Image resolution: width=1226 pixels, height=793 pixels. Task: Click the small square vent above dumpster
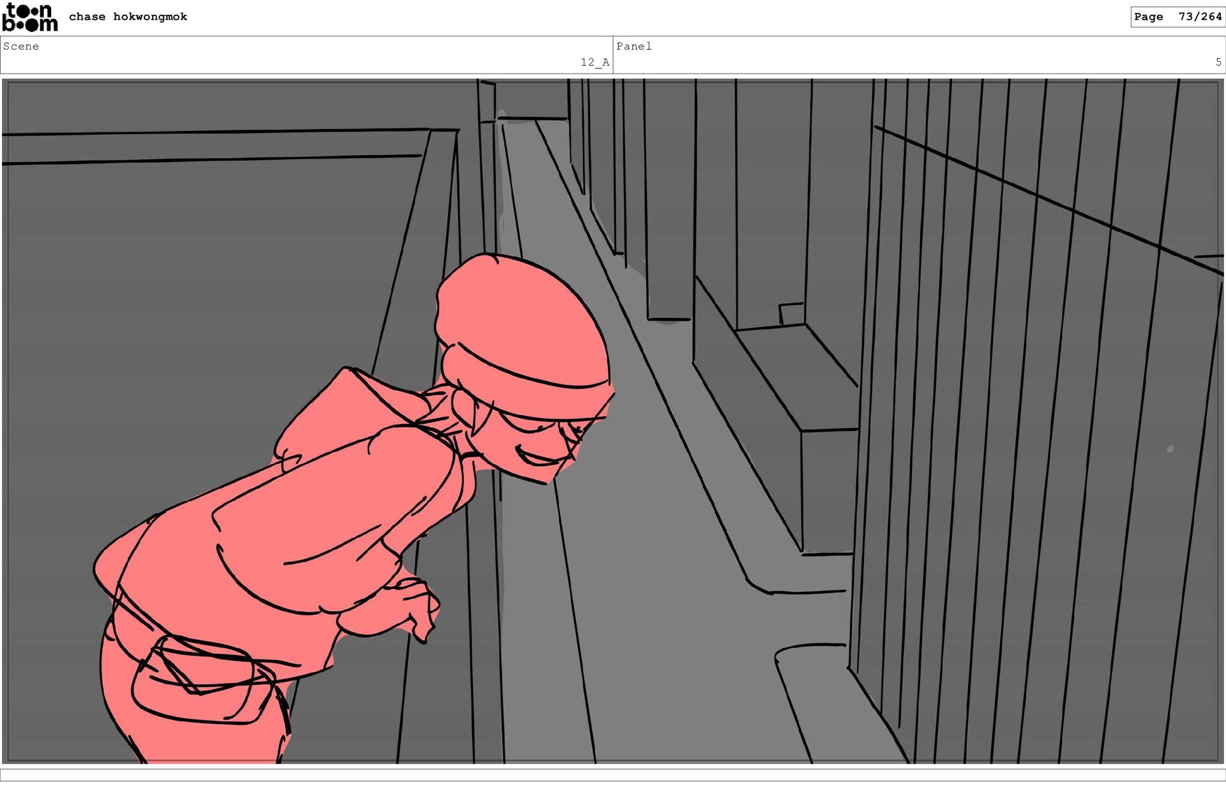[x=792, y=313]
